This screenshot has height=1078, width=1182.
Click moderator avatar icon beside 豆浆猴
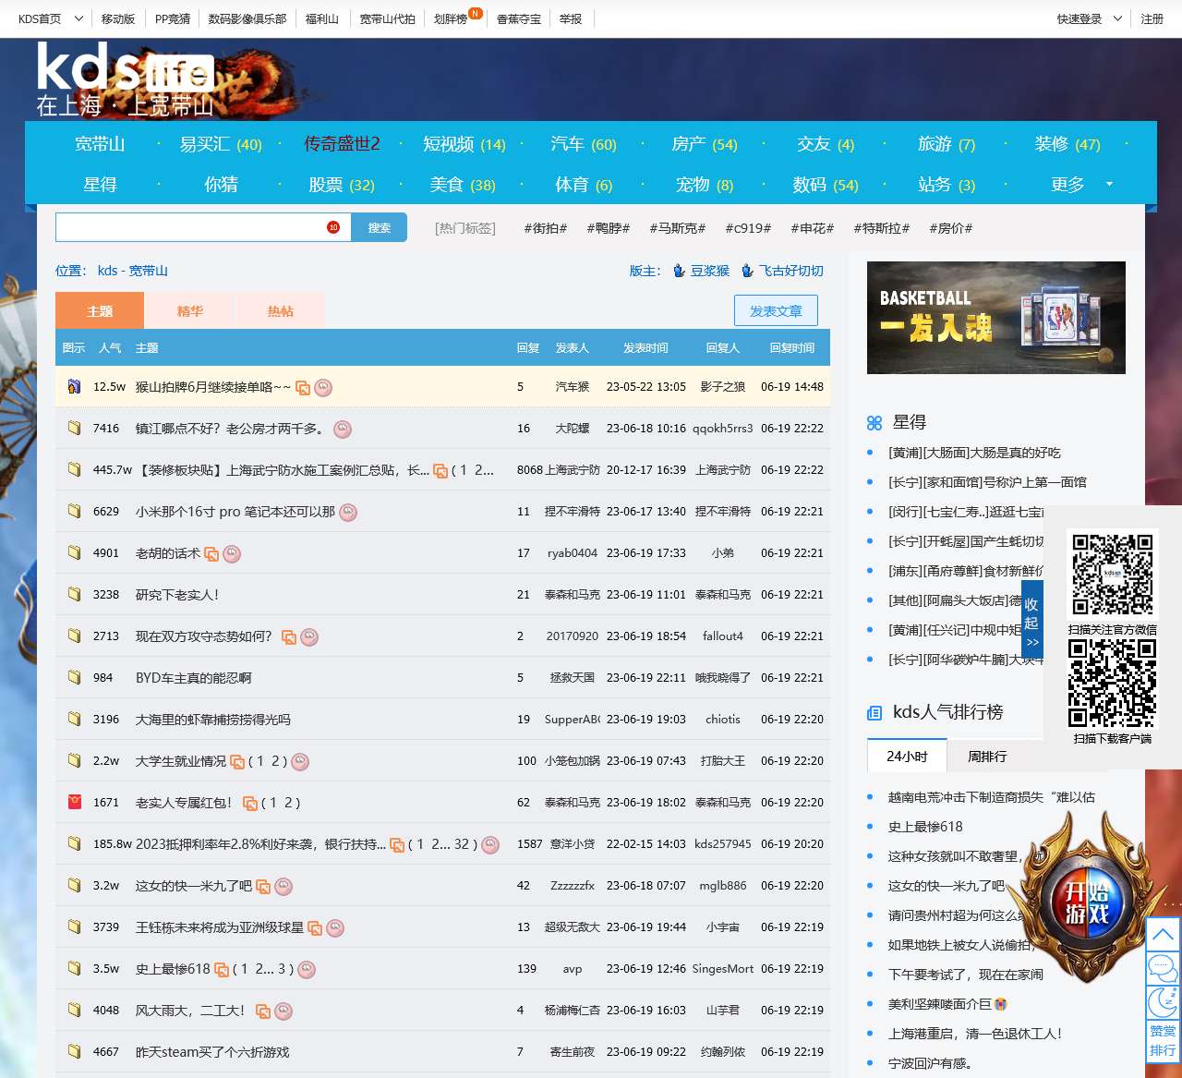(x=680, y=271)
